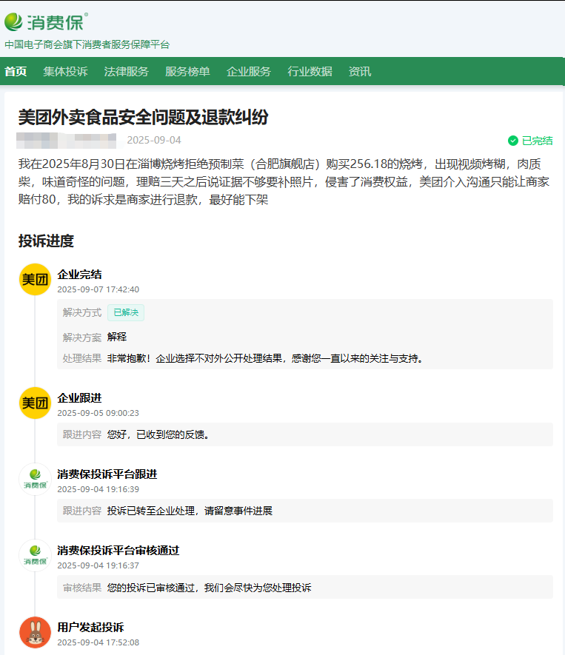Click the 企业完结 step heading
This screenshot has width=565, height=655.
(x=79, y=275)
